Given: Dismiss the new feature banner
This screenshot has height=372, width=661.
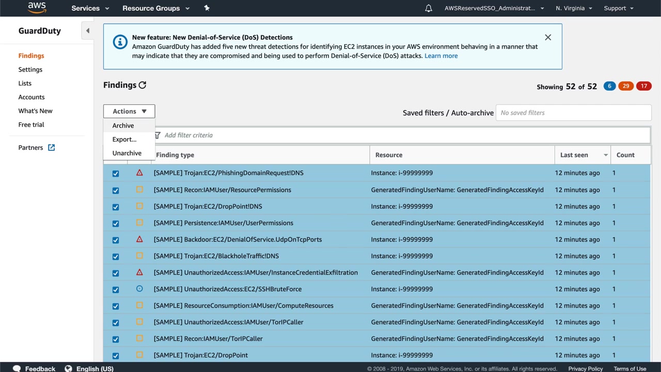Looking at the screenshot, I should [x=548, y=37].
